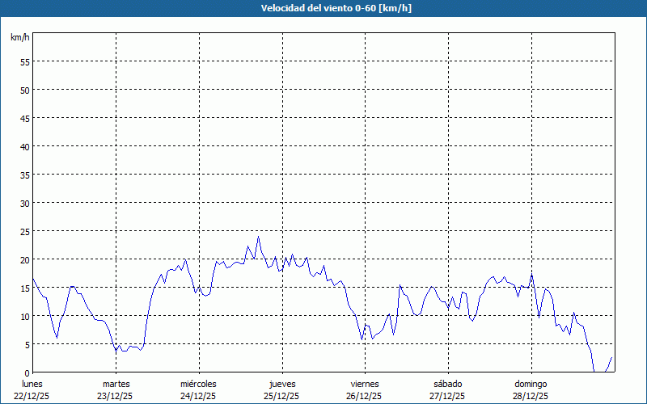This screenshot has width=647, height=404.
Task: Click the chart title 'Velocidad del viento 0-60 [km/h]'
Action: tap(323, 8)
